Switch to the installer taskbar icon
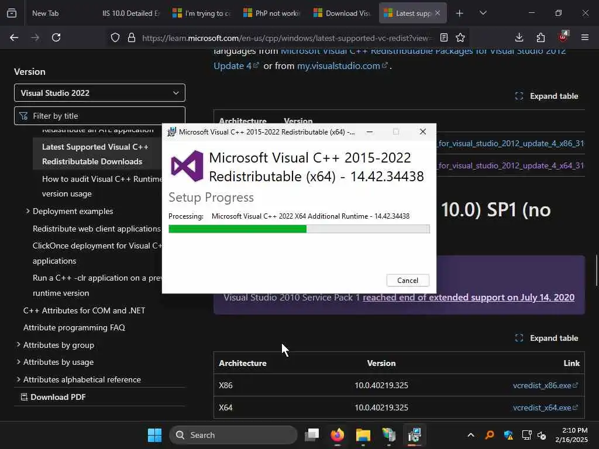Image resolution: width=599 pixels, height=449 pixels. pyautogui.click(x=414, y=435)
